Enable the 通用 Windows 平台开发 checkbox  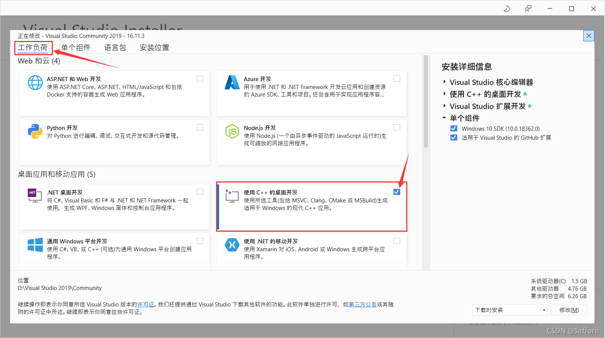[x=200, y=241]
